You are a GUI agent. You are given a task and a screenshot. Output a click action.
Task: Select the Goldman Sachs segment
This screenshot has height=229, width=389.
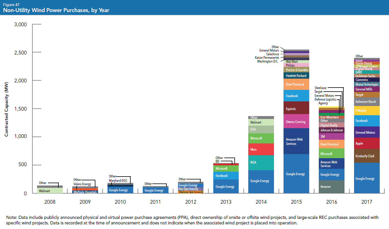click(367, 76)
